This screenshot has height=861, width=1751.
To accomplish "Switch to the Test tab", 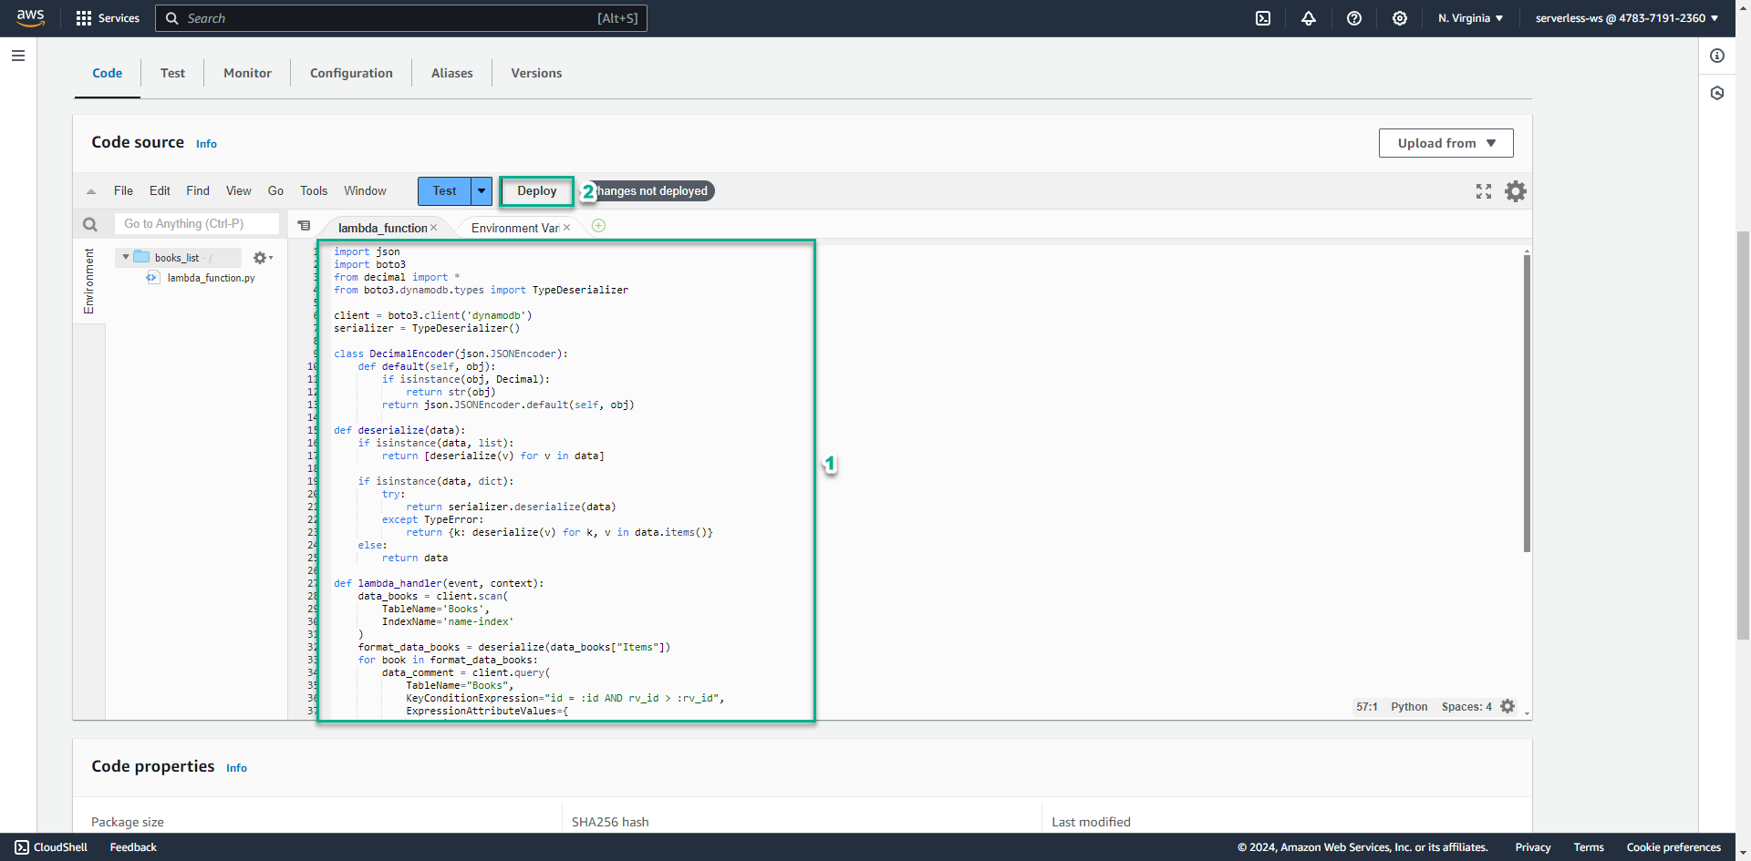I will pos(172,73).
